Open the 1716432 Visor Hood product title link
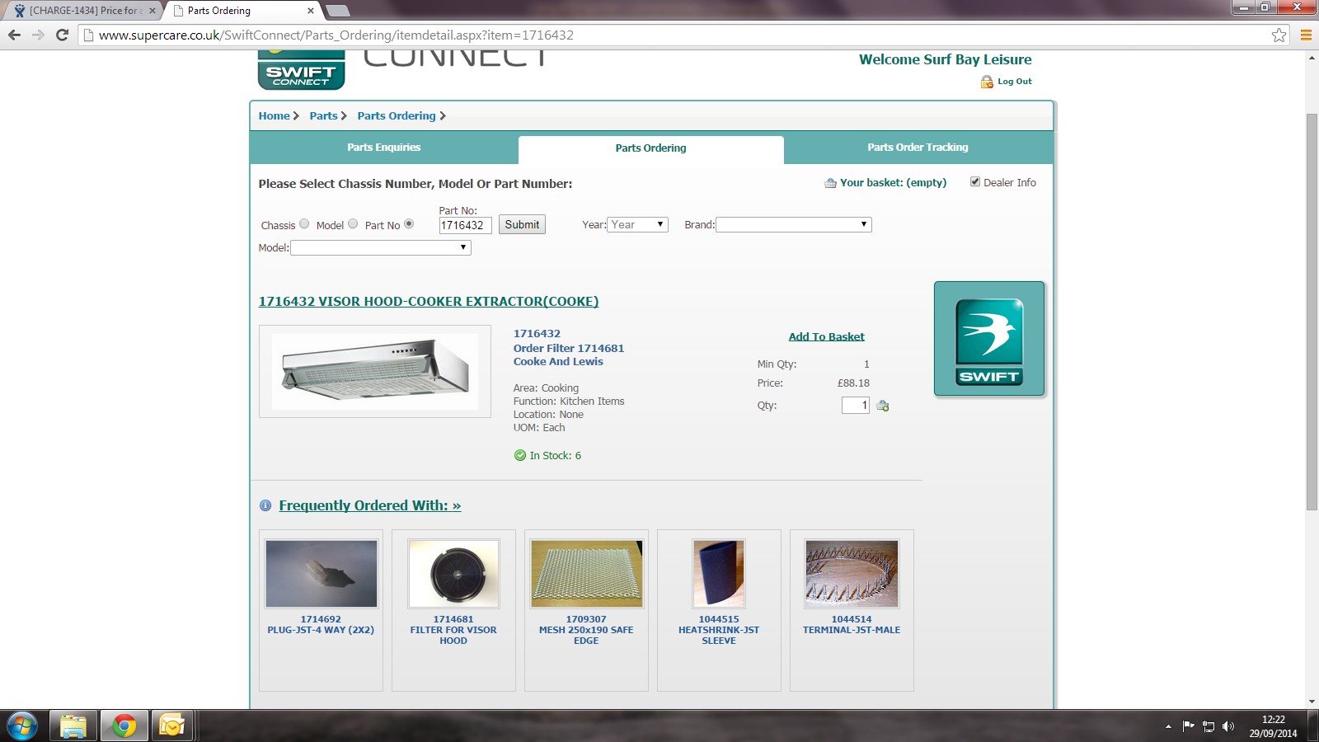The height and width of the screenshot is (742, 1319). tap(429, 302)
